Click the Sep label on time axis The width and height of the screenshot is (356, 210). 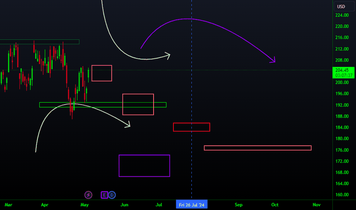[239, 205]
